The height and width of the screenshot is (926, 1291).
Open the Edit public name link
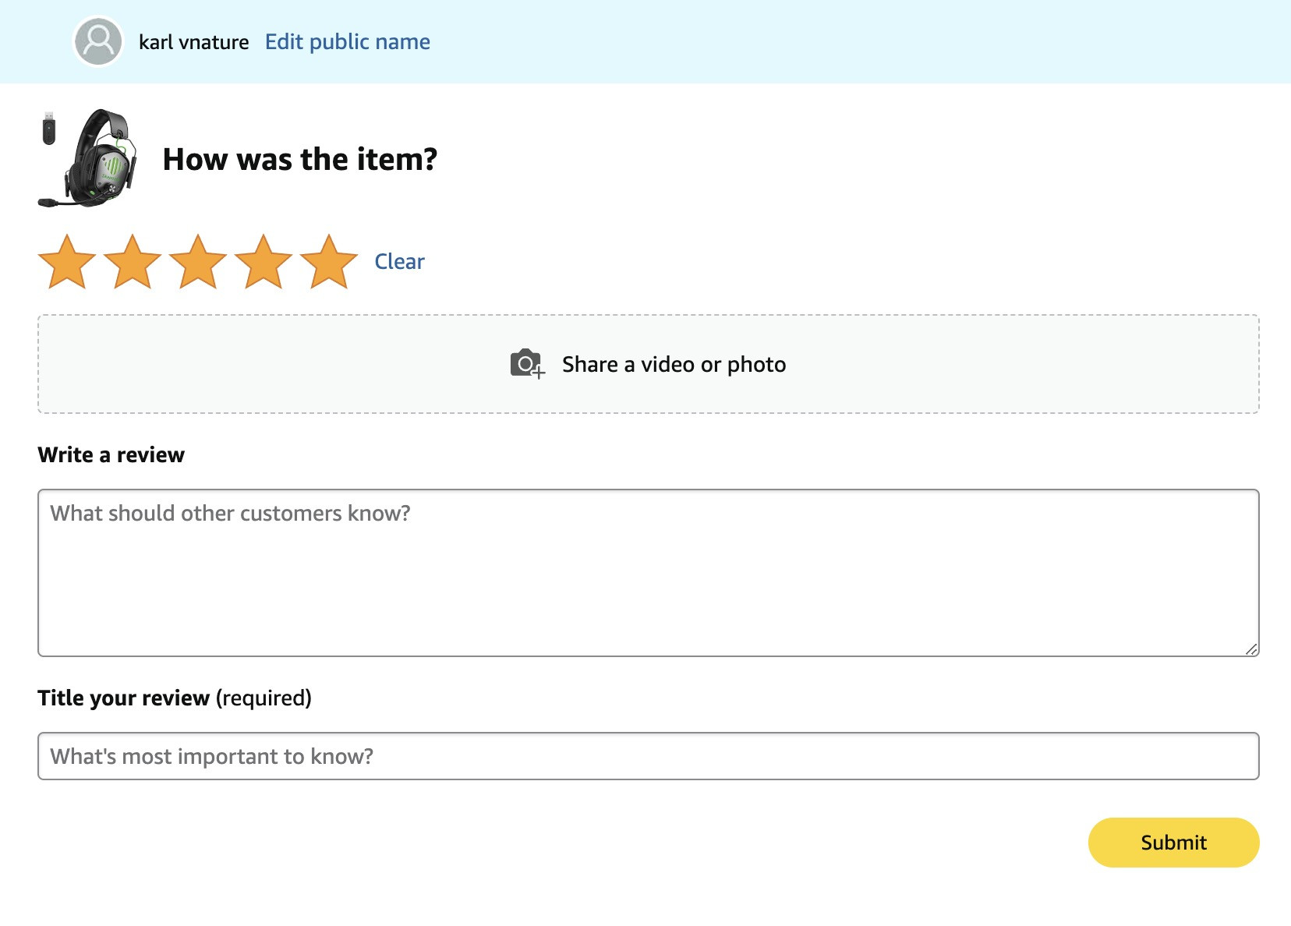[348, 41]
